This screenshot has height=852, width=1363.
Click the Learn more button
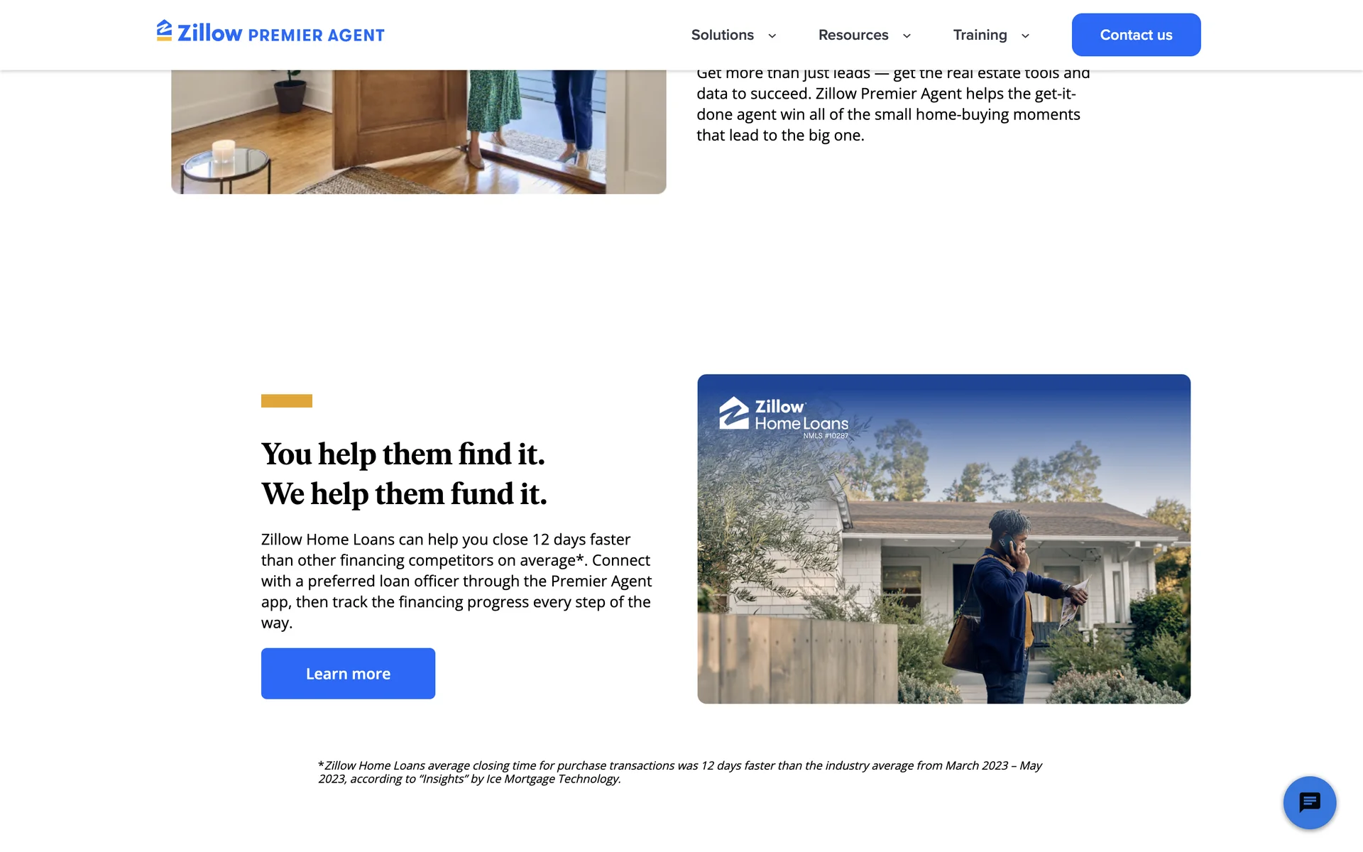[348, 673]
